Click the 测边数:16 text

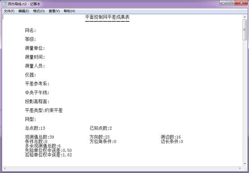(171, 137)
